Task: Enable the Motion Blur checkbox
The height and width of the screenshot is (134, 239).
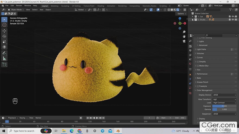Action: (198, 66)
